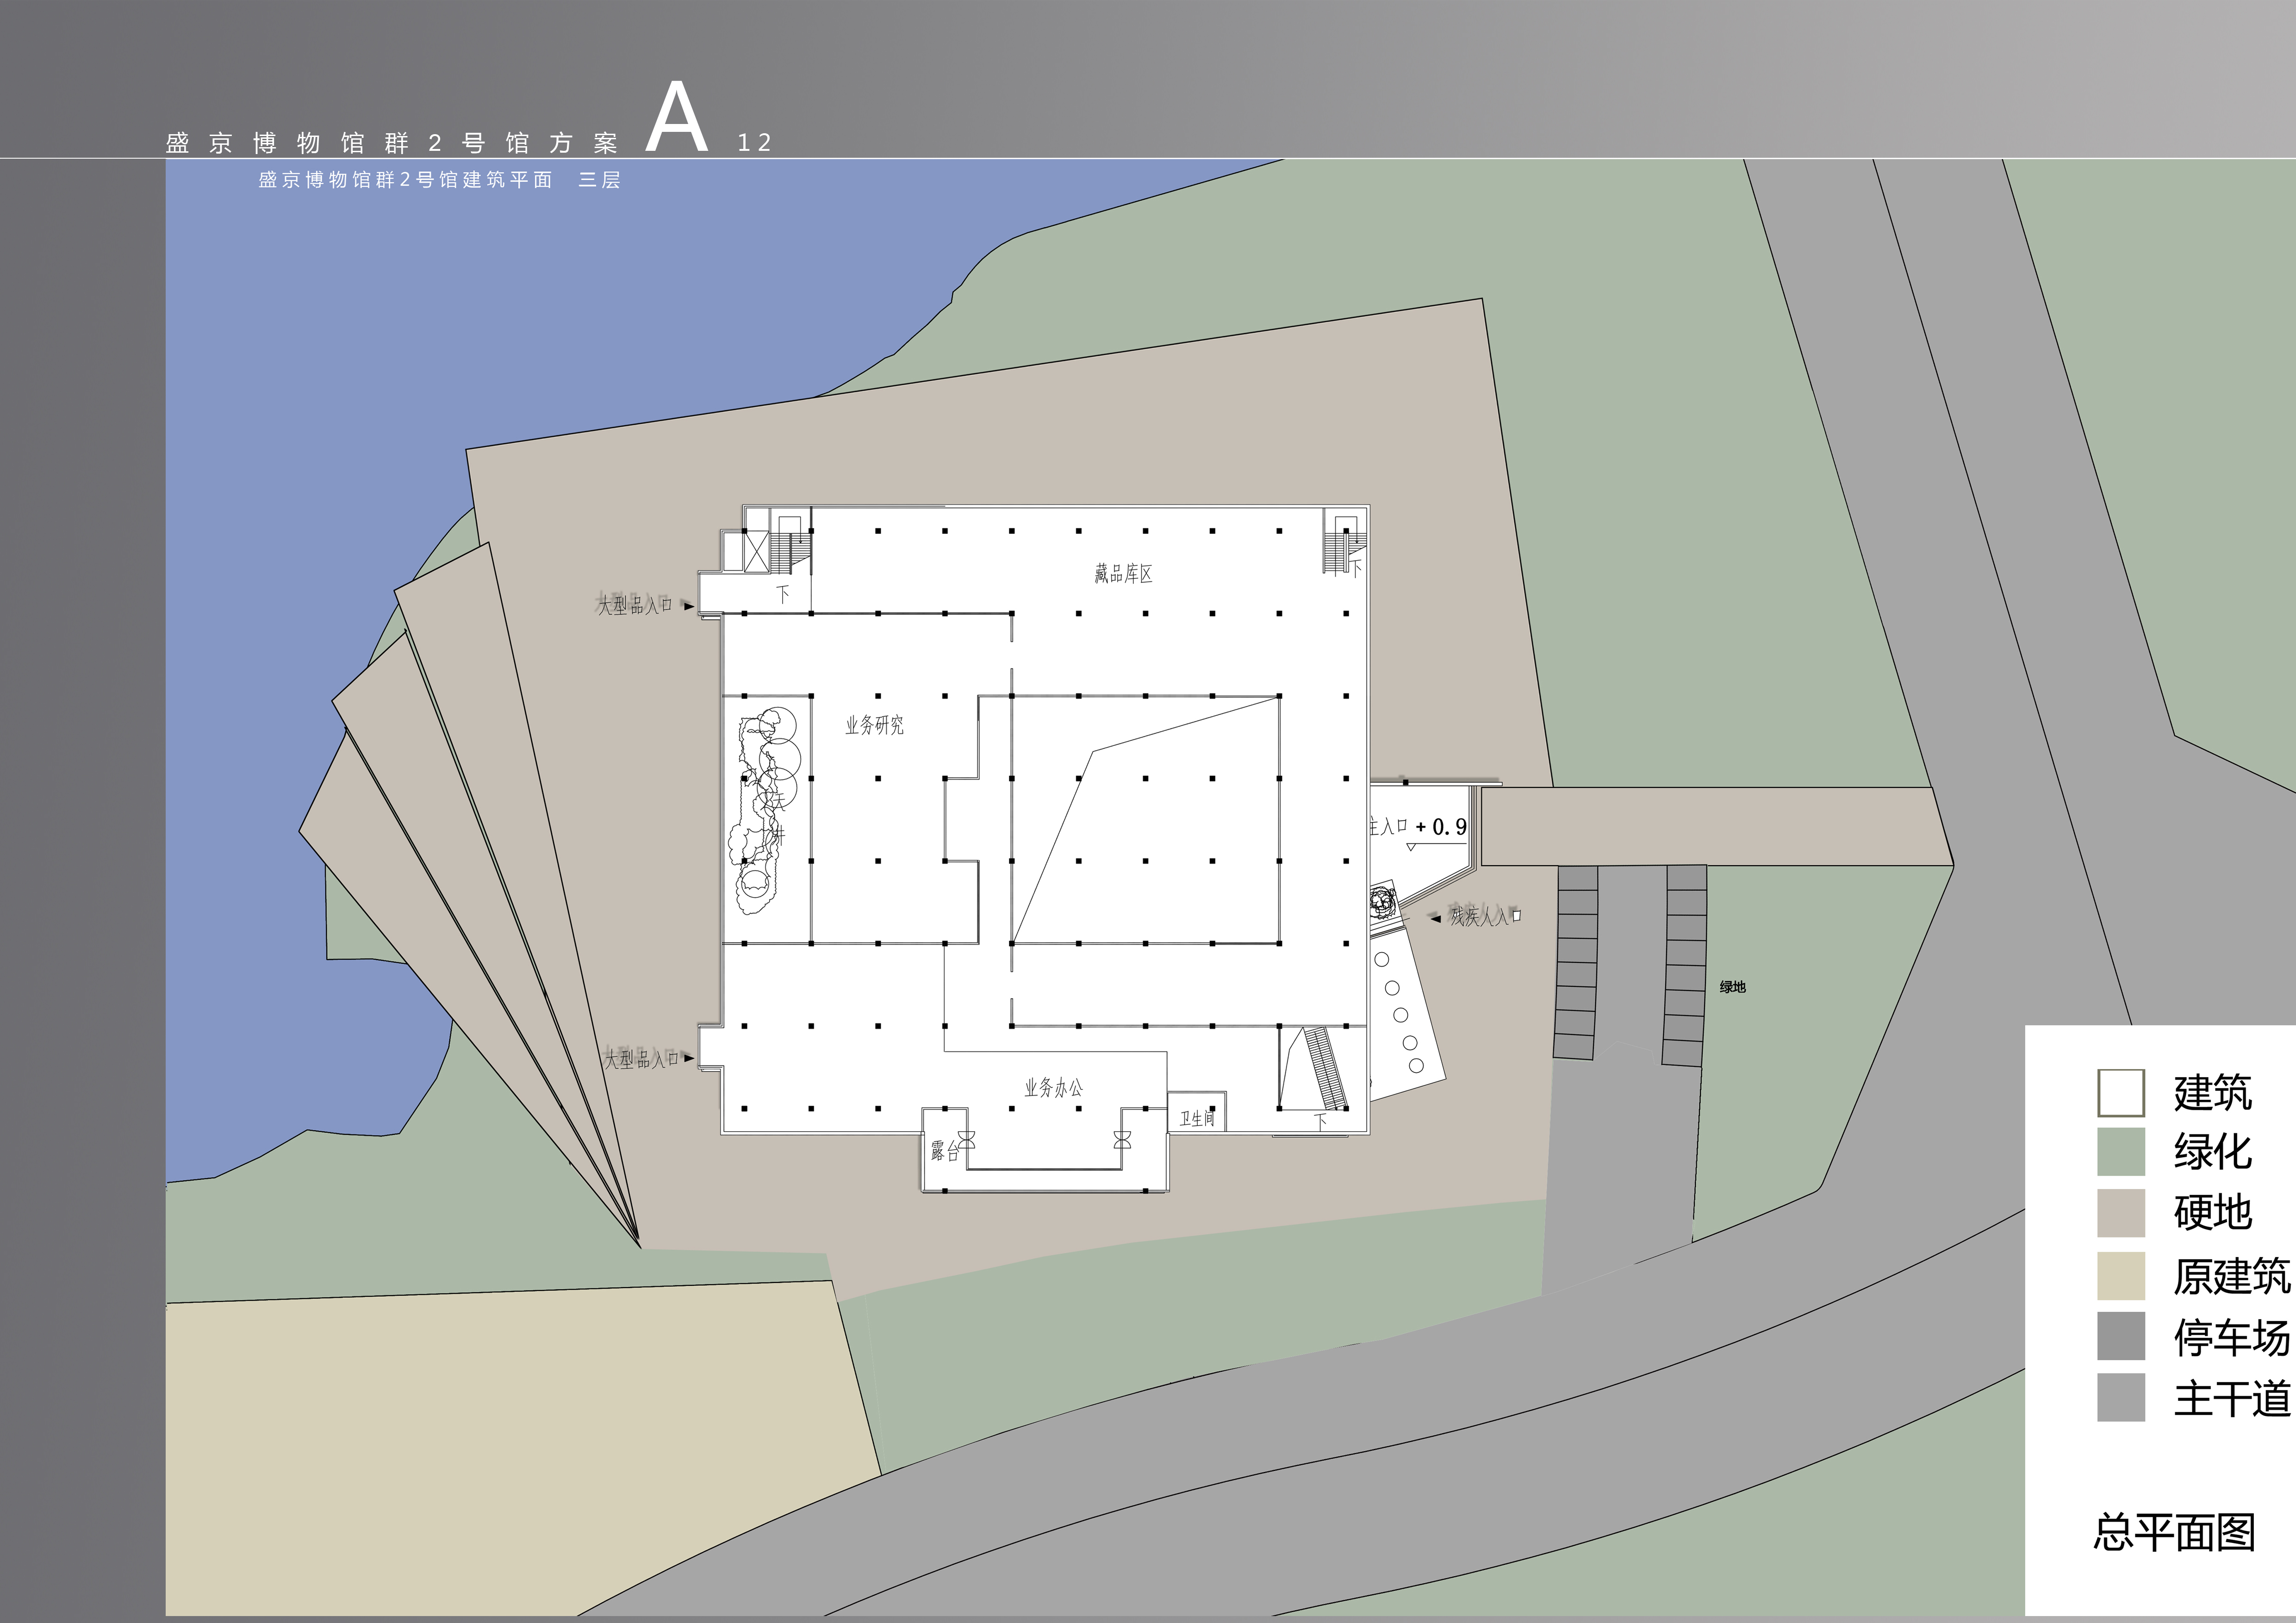This screenshot has width=2296, height=1623.
Task: Click the legend label text 硬地
Action: pos(2212,1212)
